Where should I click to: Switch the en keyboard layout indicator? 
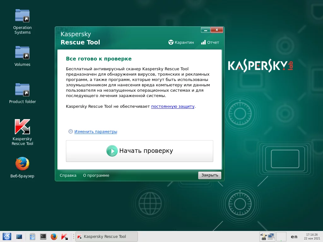pyautogui.click(x=294, y=237)
